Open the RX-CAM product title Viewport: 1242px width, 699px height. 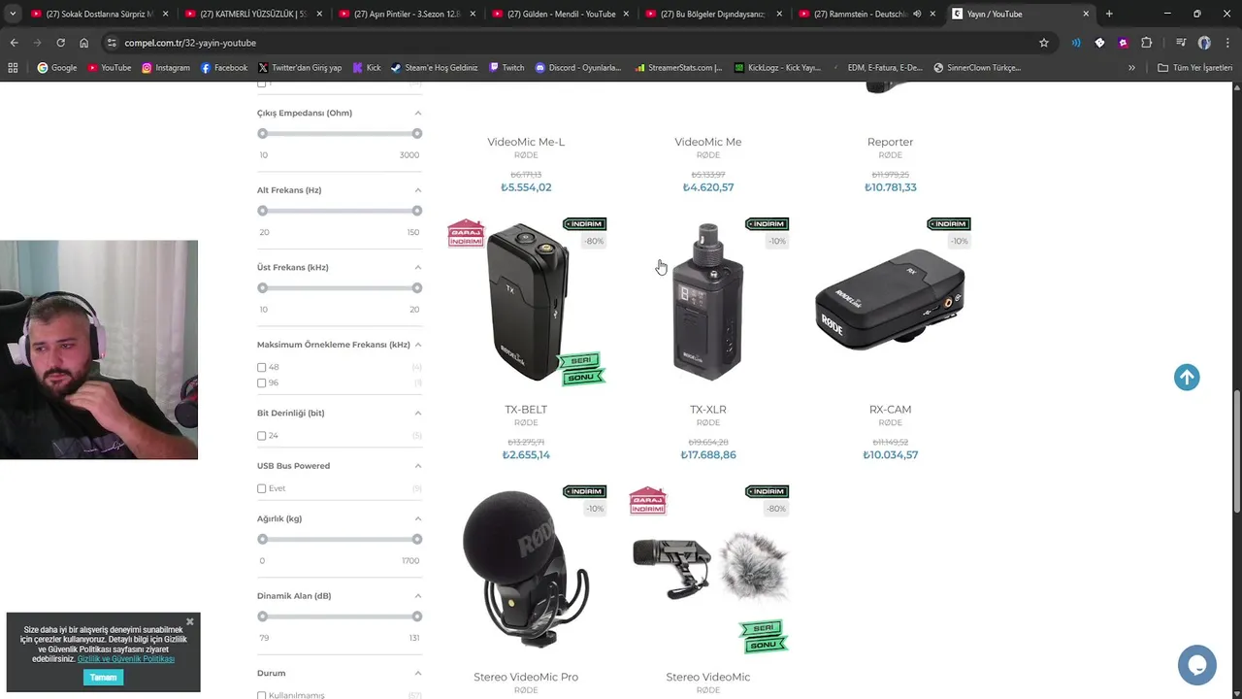coord(890,410)
